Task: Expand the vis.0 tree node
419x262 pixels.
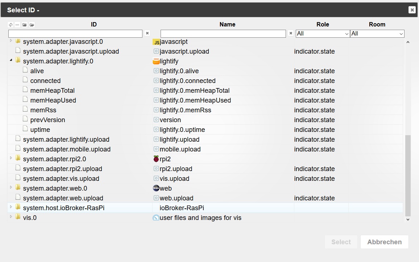Action: click(11, 217)
